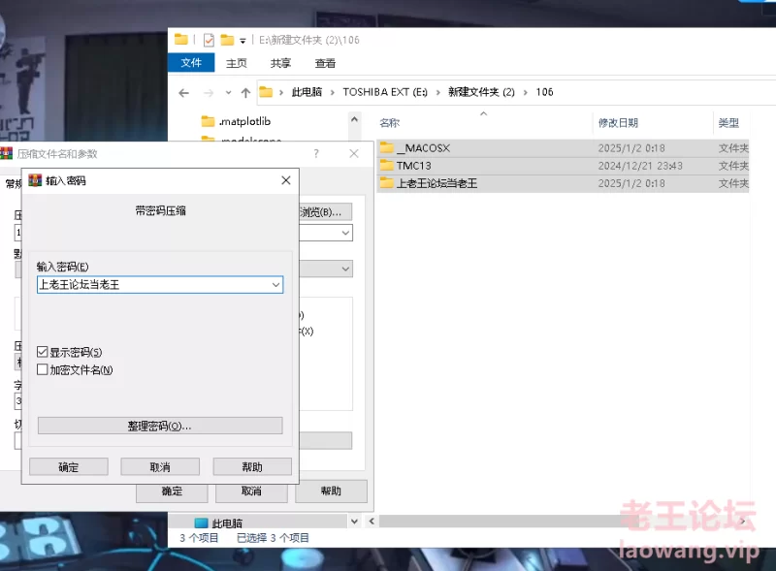Open the recent locations dropdown arrow
Screen dimensions: 776x571
(228, 92)
